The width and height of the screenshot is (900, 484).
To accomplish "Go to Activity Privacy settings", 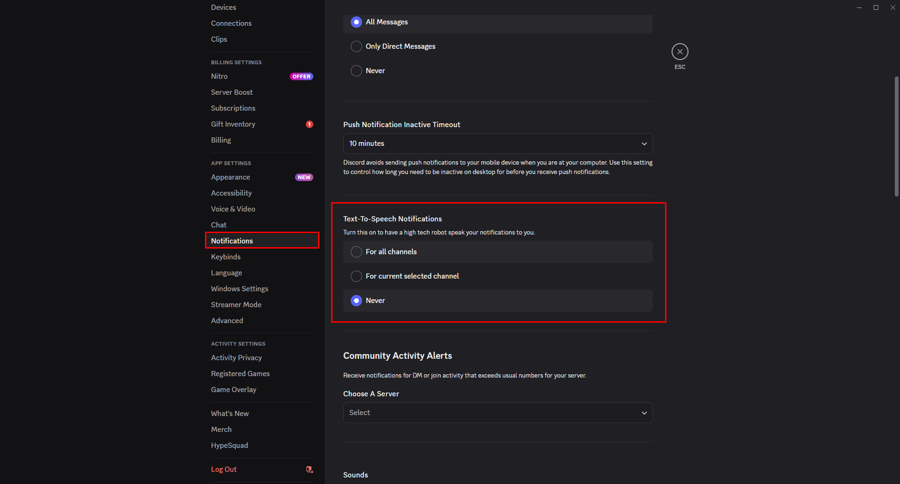I will click(x=236, y=357).
